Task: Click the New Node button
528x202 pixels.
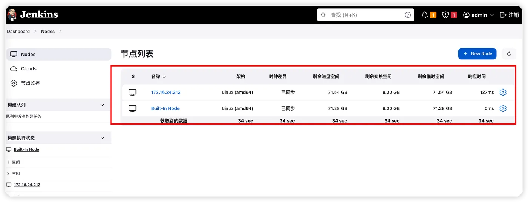Action: tap(477, 54)
